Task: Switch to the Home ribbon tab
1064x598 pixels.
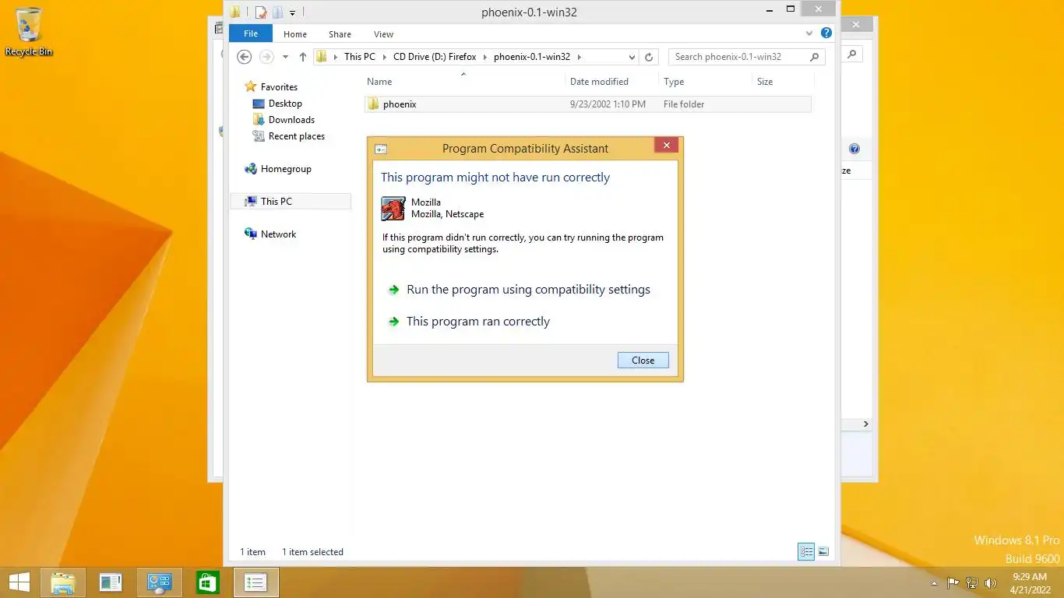Action: click(x=295, y=34)
